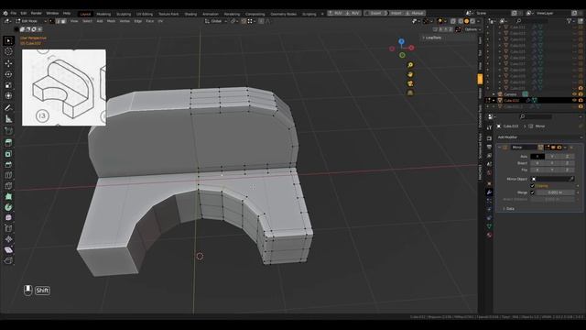
Task: Switch to the Shading workspace tab
Action: click(190, 14)
